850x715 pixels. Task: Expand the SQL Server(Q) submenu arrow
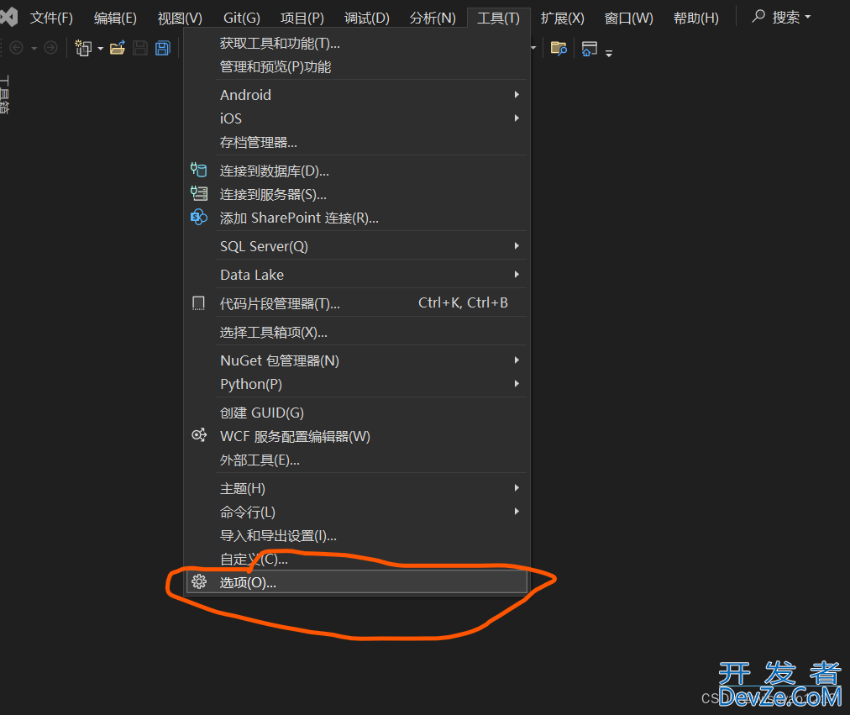[517, 246]
